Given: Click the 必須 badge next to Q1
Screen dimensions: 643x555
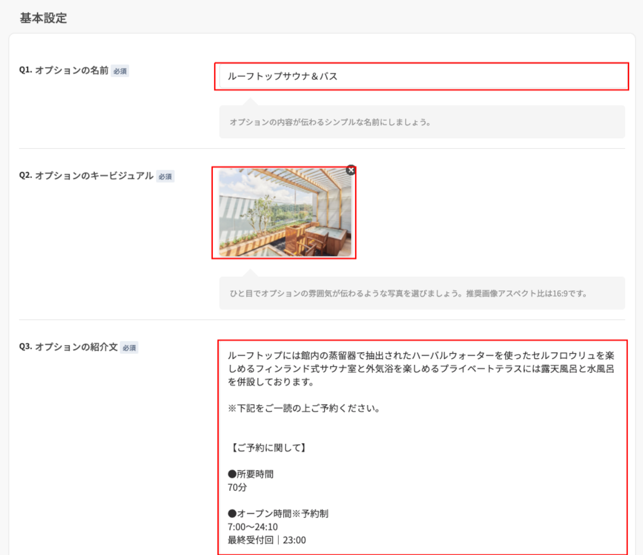Looking at the screenshot, I should [x=120, y=71].
